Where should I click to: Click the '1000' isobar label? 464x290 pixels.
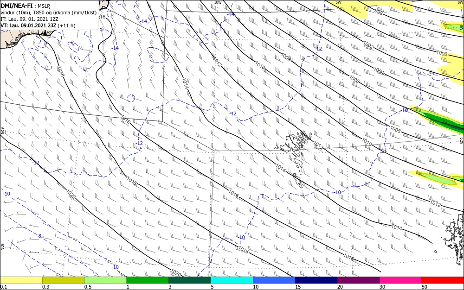[x=442, y=53]
